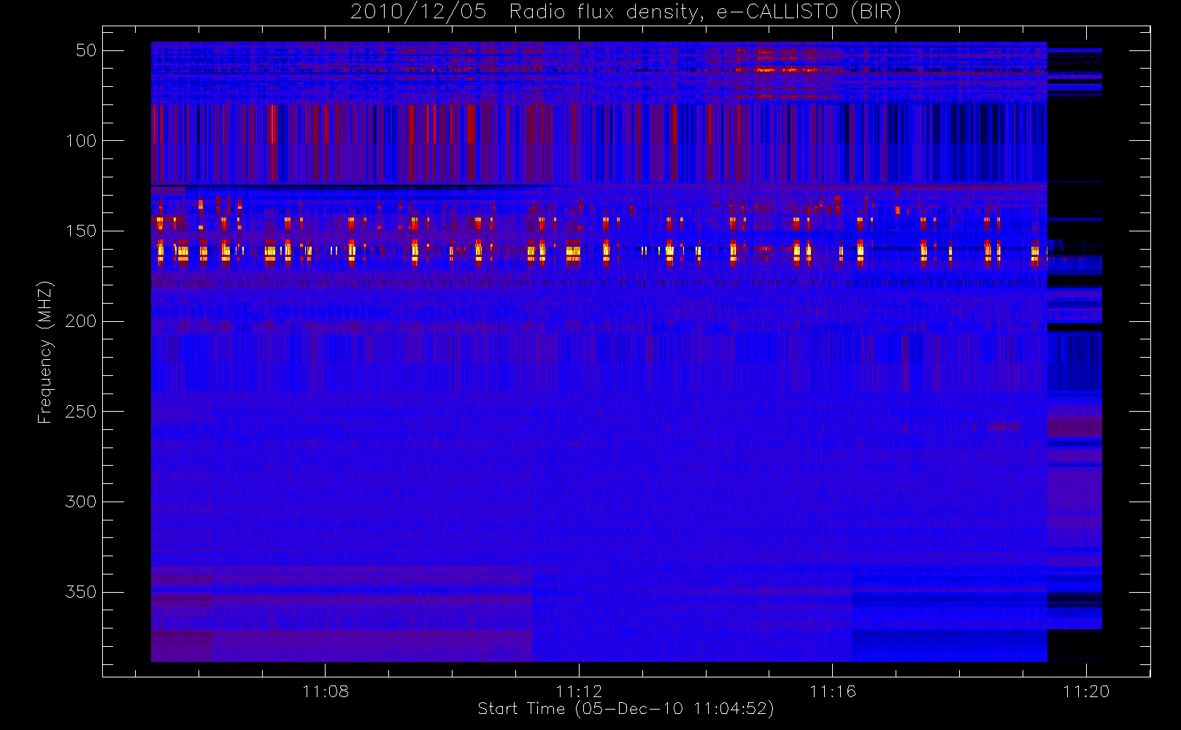Click the '11:20' time tick label
The width and height of the screenshot is (1181, 730).
point(1086,691)
